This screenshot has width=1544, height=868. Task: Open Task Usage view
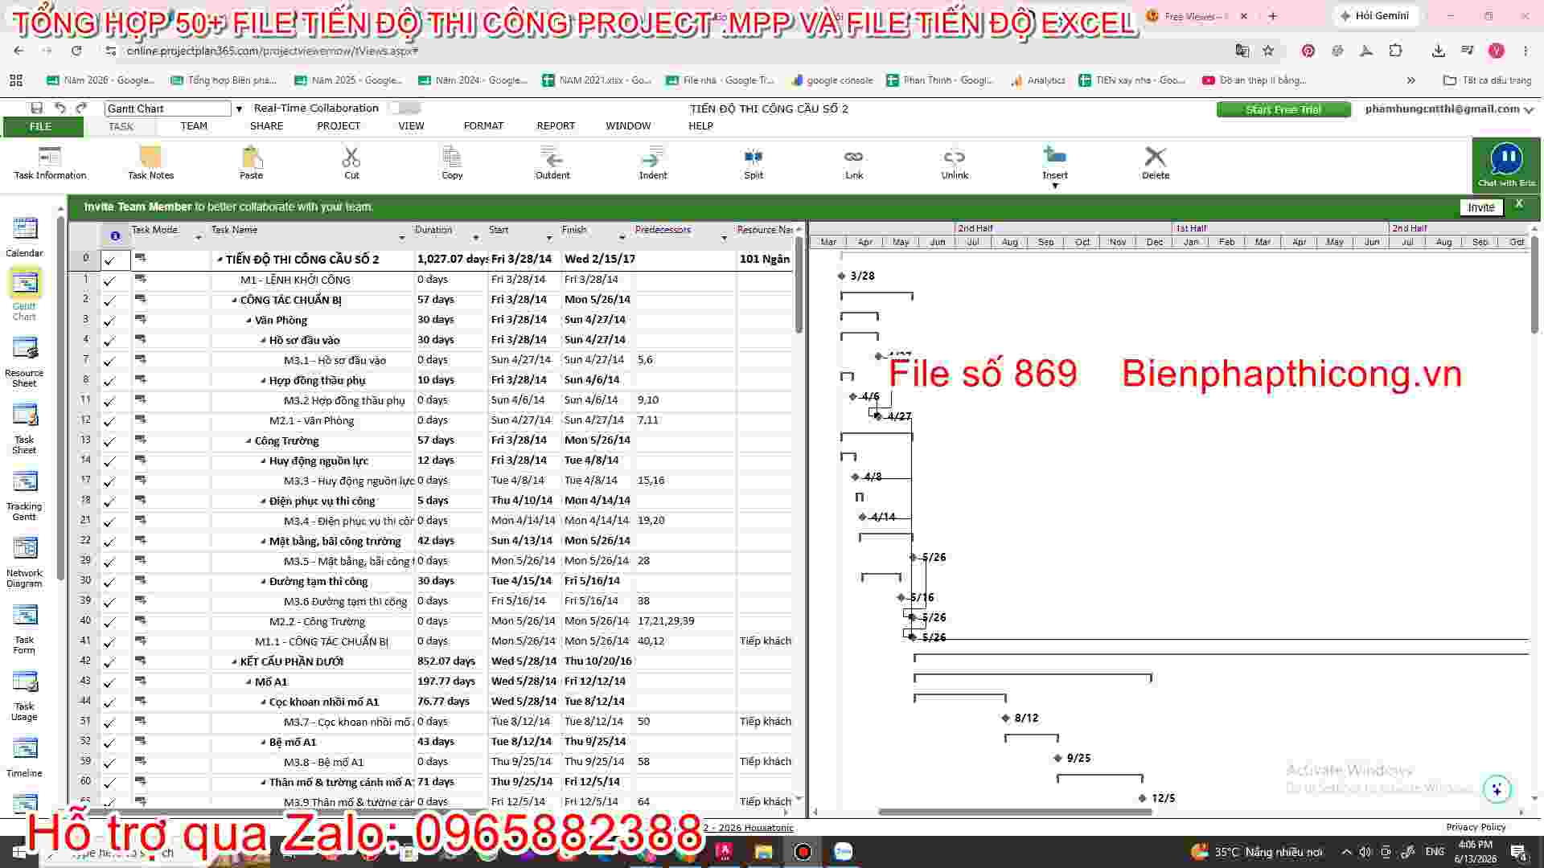click(x=24, y=682)
